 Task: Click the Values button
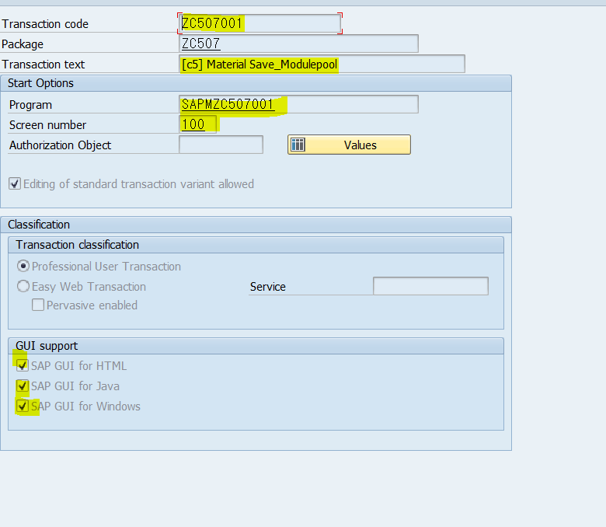click(349, 145)
